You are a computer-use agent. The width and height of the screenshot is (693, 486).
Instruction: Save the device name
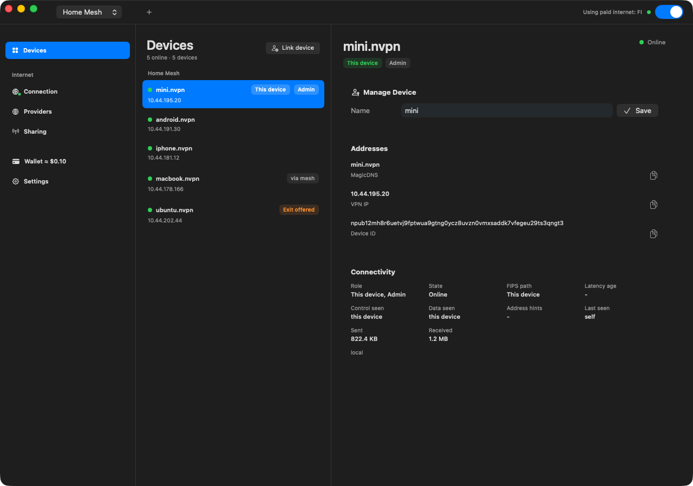click(x=637, y=110)
